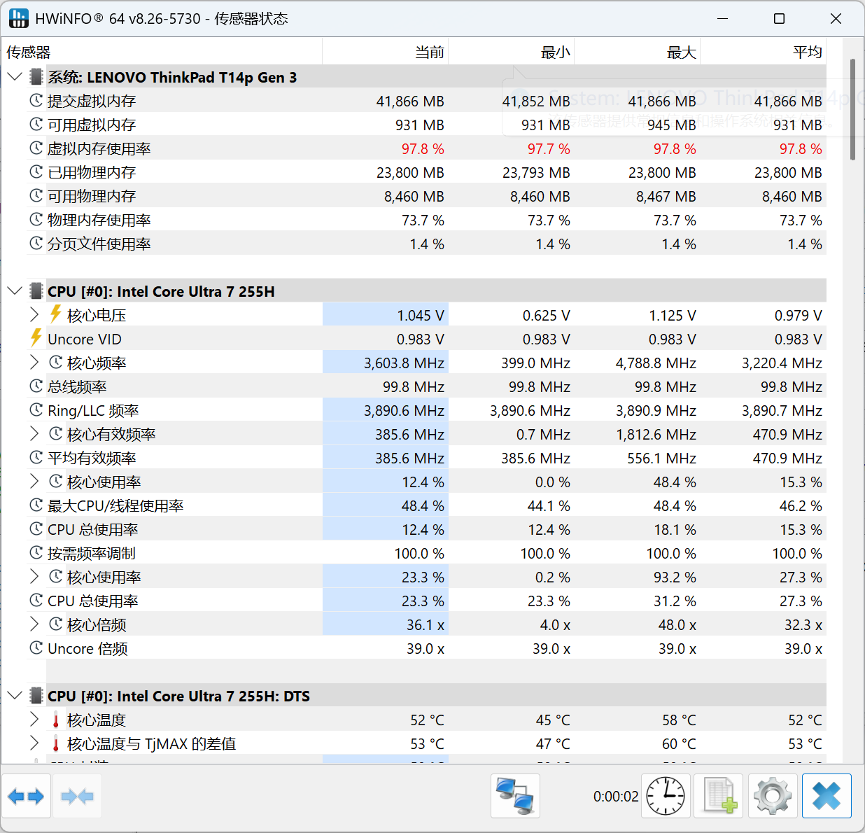Click the 93.2 % maximum core usage
The height and width of the screenshot is (833, 865).
[x=675, y=577]
